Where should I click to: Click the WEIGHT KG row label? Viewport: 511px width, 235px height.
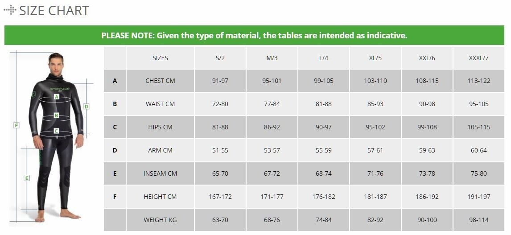pos(160,220)
